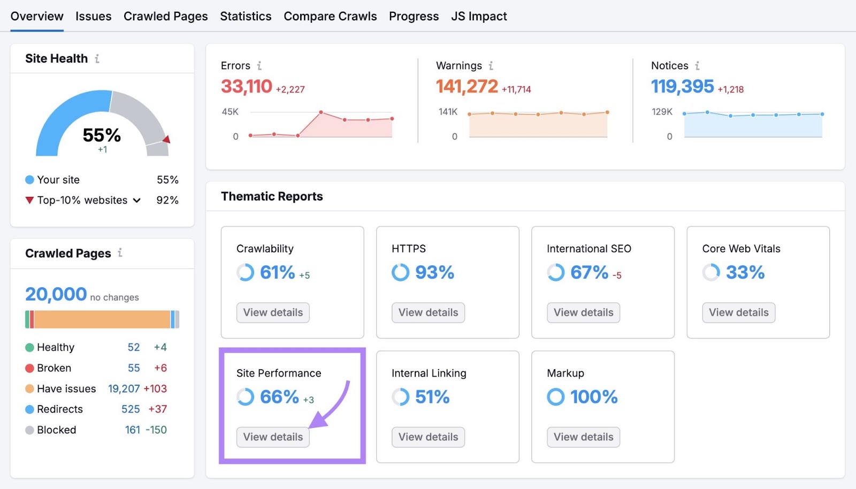The width and height of the screenshot is (856, 489).
Task: Open the Statistics tab
Action: [x=246, y=16]
